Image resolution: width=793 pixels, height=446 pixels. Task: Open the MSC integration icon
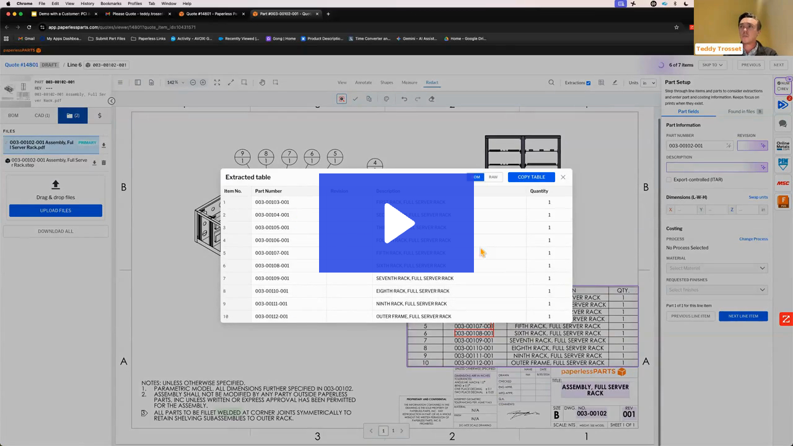pyautogui.click(x=782, y=183)
